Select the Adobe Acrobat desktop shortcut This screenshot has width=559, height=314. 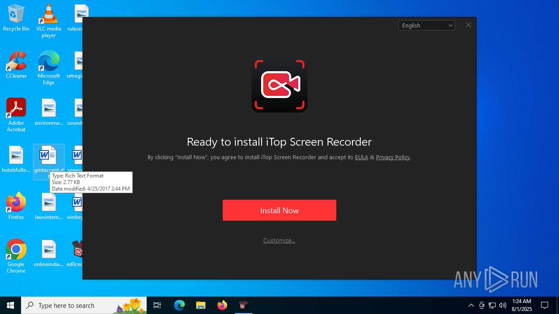click(x=16, y=115)
